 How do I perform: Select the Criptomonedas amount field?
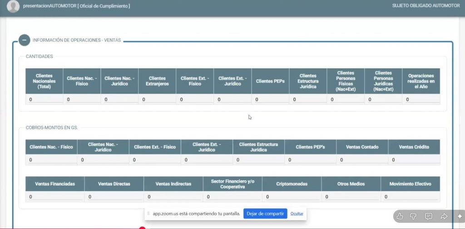tap(292, 197)
